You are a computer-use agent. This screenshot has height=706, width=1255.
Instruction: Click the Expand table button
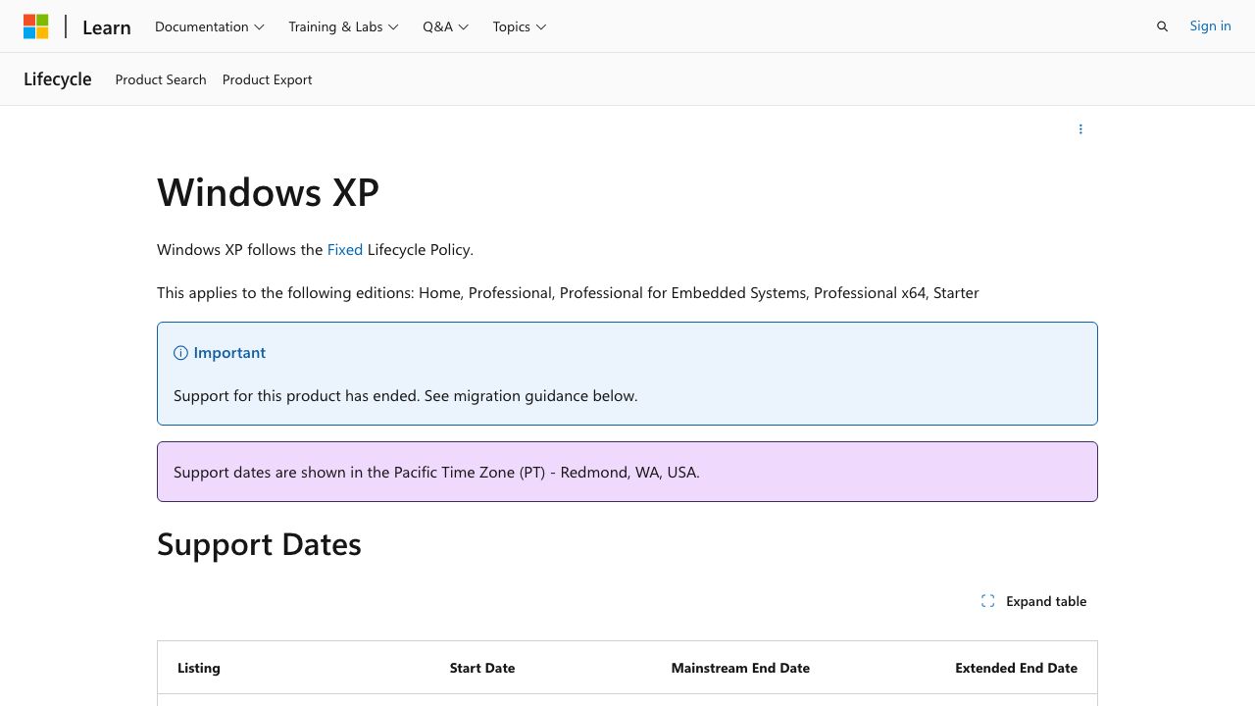point(1034,601)
